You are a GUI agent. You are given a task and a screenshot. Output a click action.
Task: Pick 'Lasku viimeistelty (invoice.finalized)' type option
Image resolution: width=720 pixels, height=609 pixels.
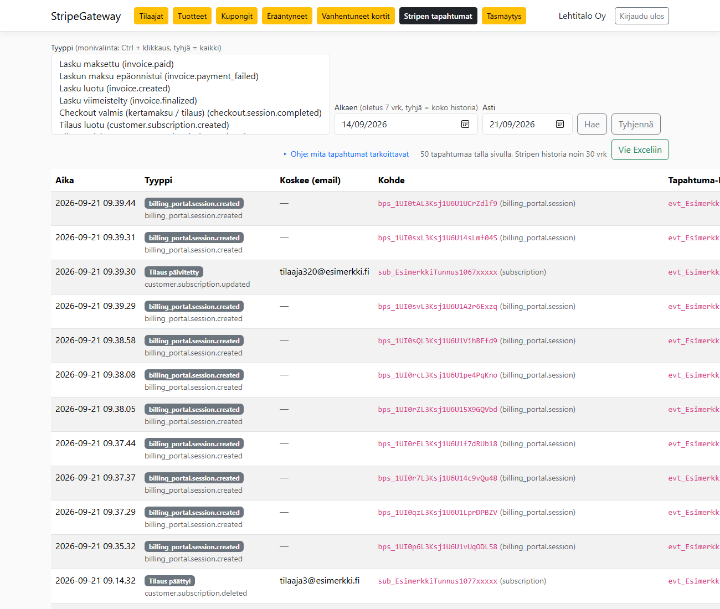pyautogui.click(x=190, y=100)
